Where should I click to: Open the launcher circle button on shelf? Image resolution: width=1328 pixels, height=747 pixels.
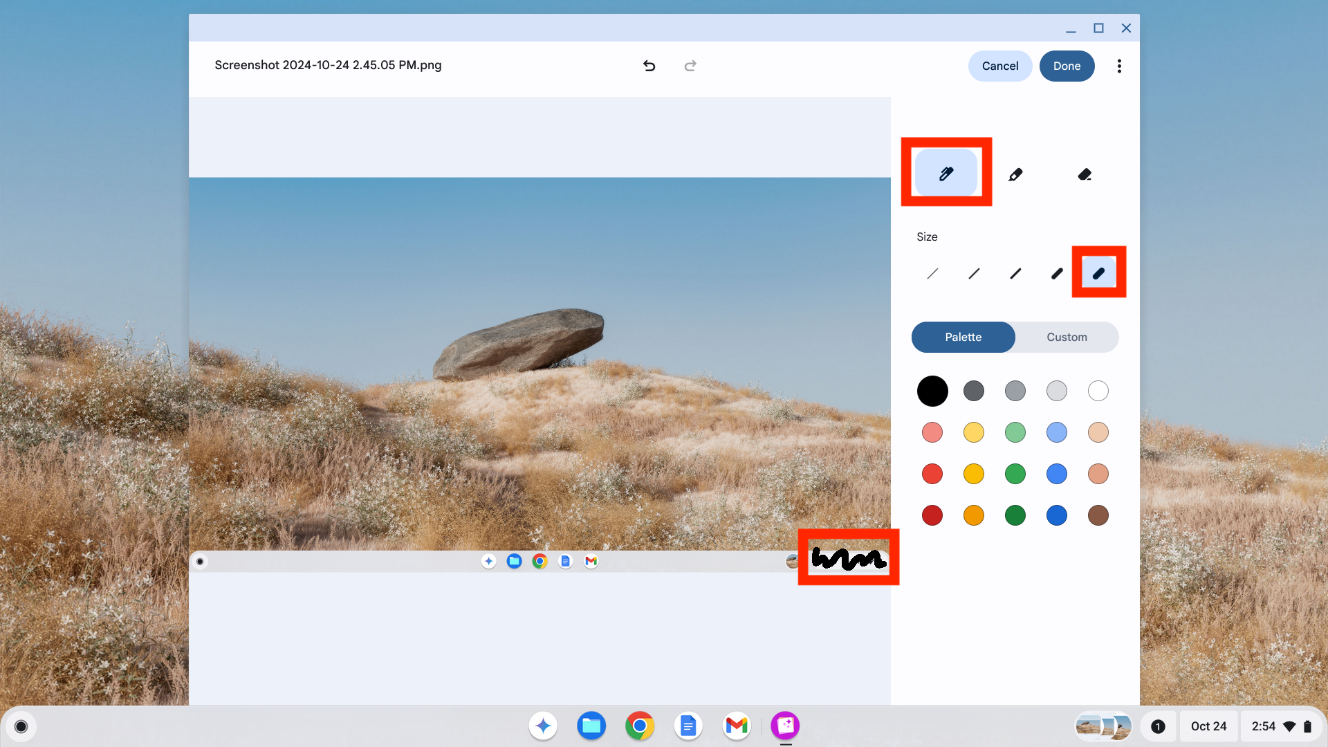[x=21, y=726]
